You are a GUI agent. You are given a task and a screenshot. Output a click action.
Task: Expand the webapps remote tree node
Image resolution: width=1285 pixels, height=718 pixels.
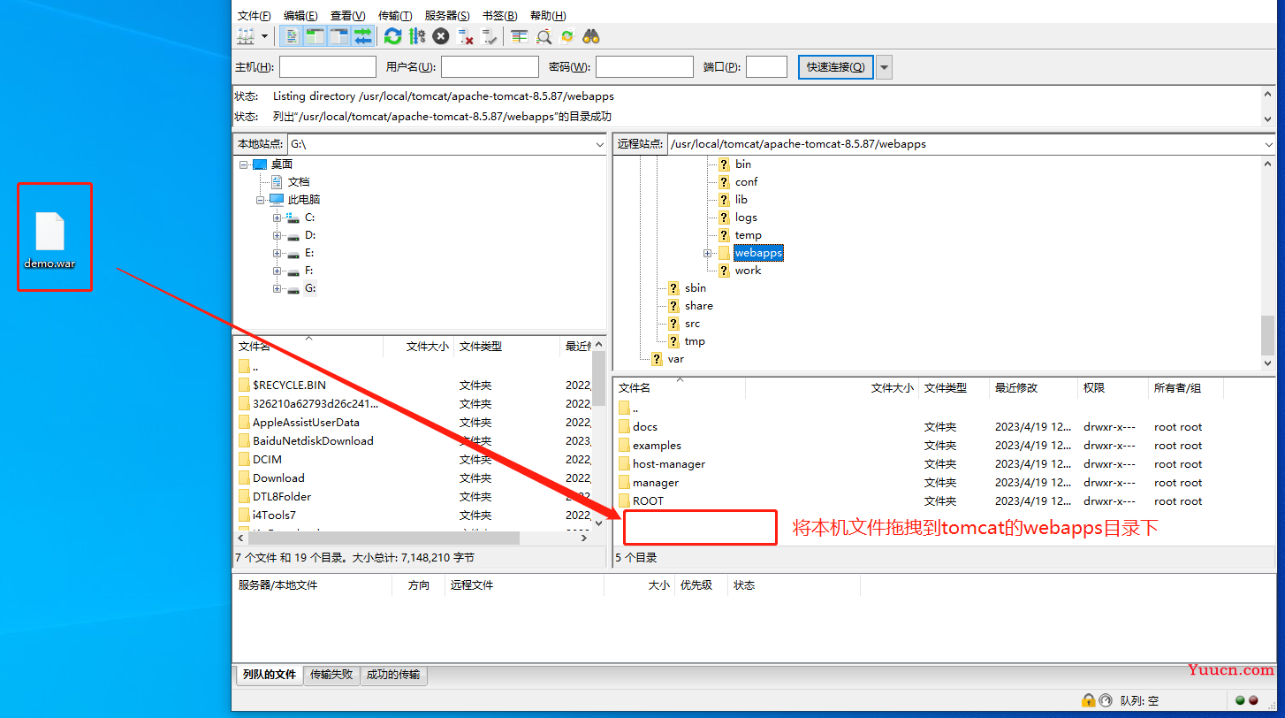707,253
